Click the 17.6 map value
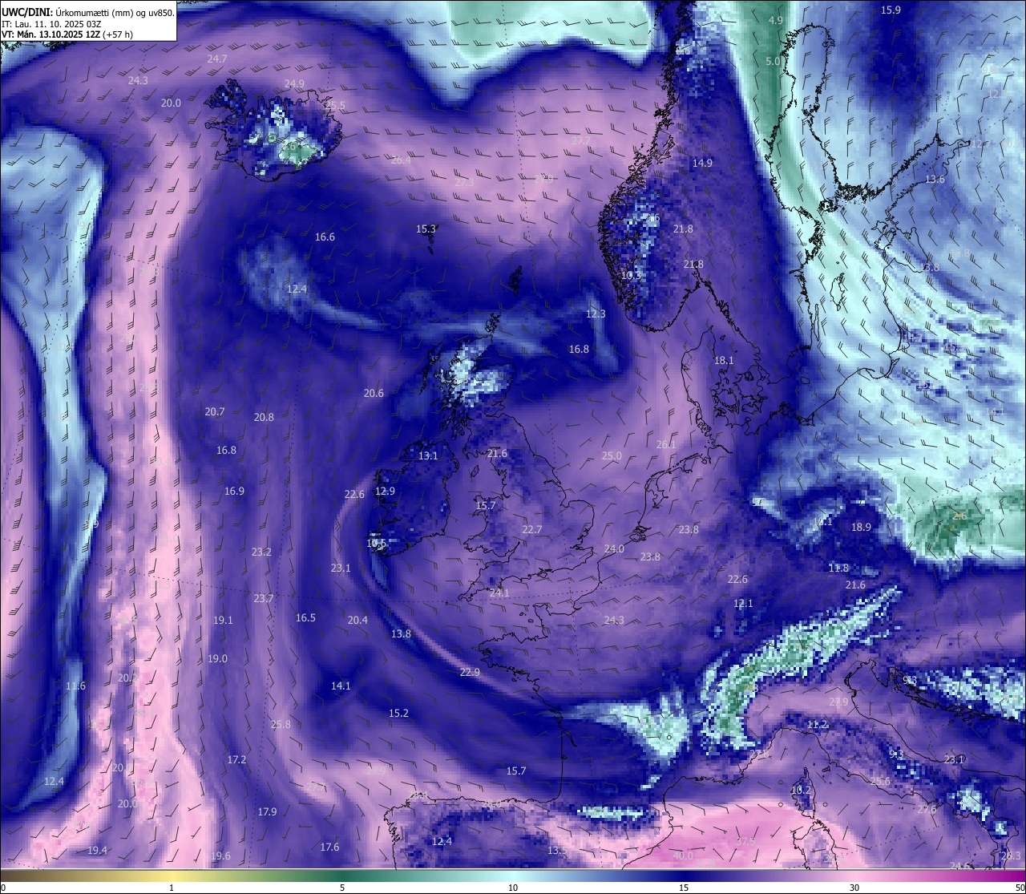The width and height of the screenshot is (1026, 894). (329, 847)
